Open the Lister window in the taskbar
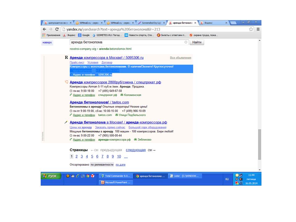The image size is (296, 222). click(x=185, y=176)
